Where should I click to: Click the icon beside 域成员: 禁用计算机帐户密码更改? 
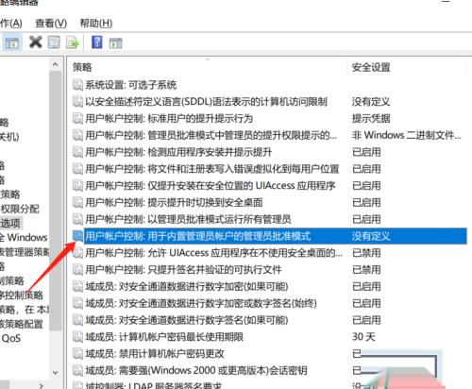click(x=77, y=353)
